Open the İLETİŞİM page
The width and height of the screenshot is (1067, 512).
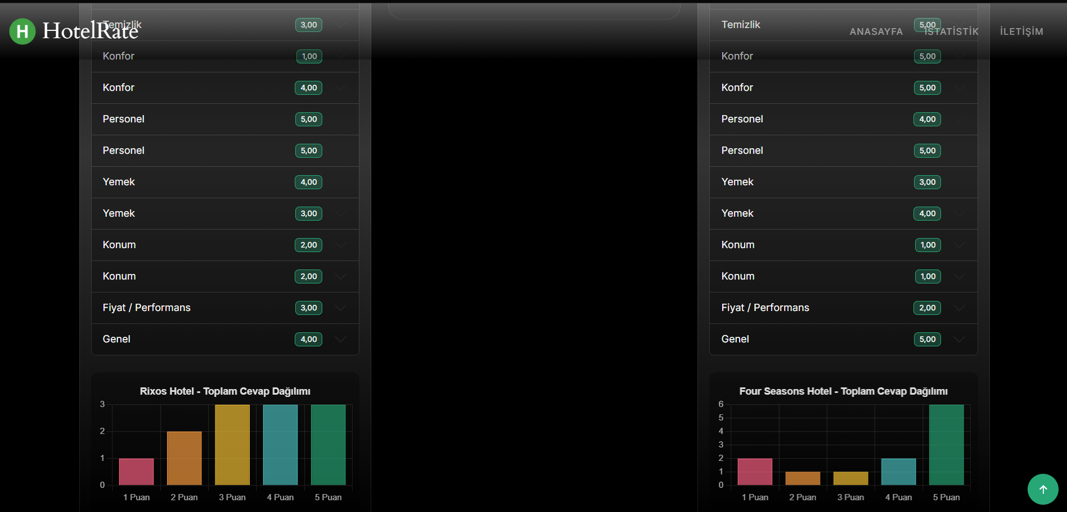coord(1021,31)
